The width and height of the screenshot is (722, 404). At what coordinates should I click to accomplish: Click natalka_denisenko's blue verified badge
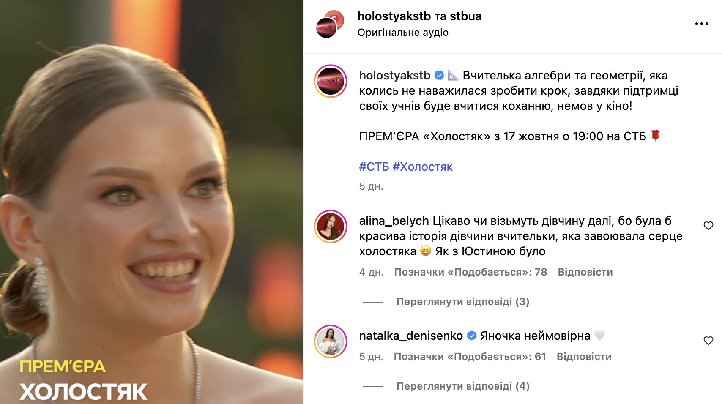[x=472, y=336]
